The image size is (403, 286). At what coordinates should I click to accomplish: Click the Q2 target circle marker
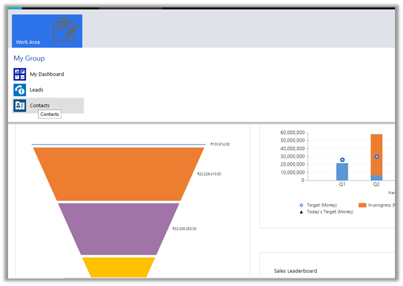pyautogui.click(x=376, y=156)
